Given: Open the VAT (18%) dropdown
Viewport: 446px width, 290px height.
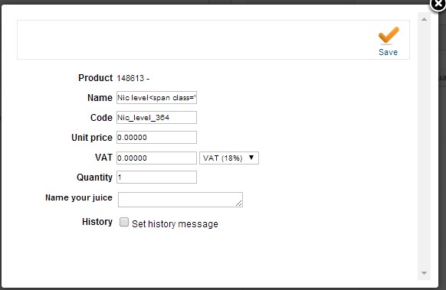Looking at the screenshot, I should click(x=229, y=158).
